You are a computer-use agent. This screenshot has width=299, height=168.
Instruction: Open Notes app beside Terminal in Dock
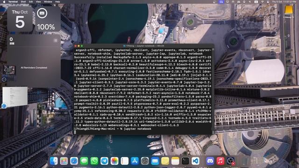click(x=175, y=161)
